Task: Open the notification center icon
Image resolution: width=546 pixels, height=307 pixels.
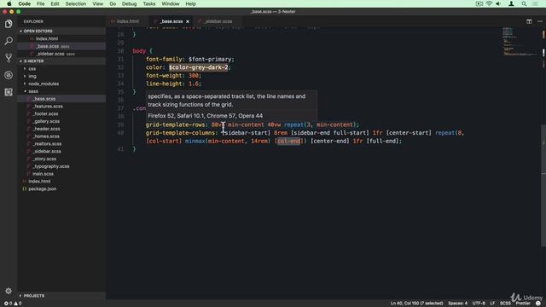Action: click(535, 3)
